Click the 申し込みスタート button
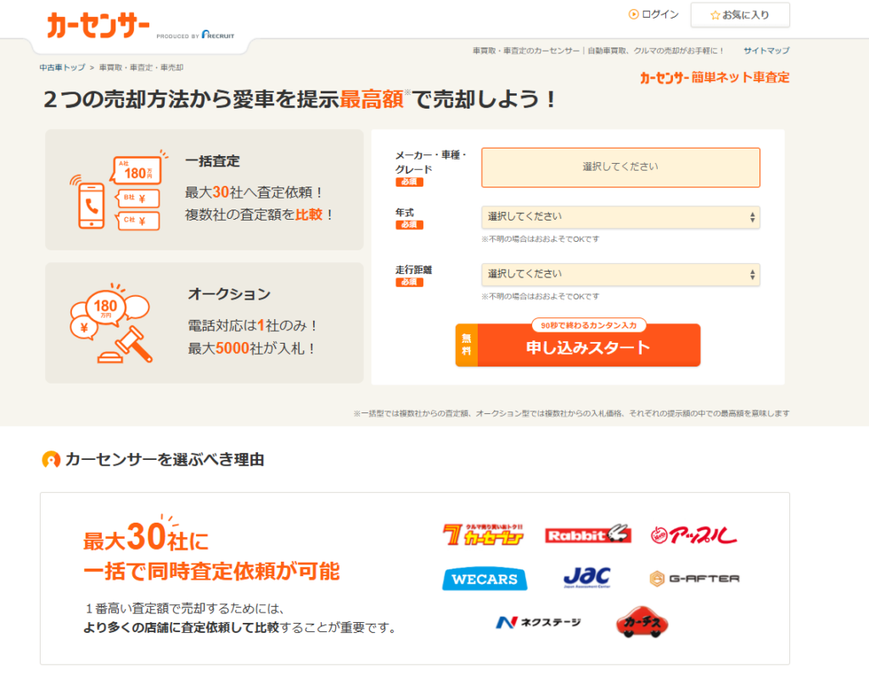This screenshot has width=869, height=678. point(577,345)
